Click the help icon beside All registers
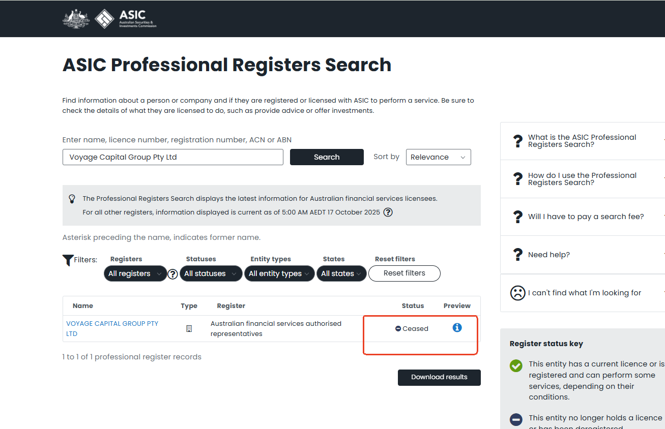The height and width of the screenshot is (429, 665). [173, 274]
